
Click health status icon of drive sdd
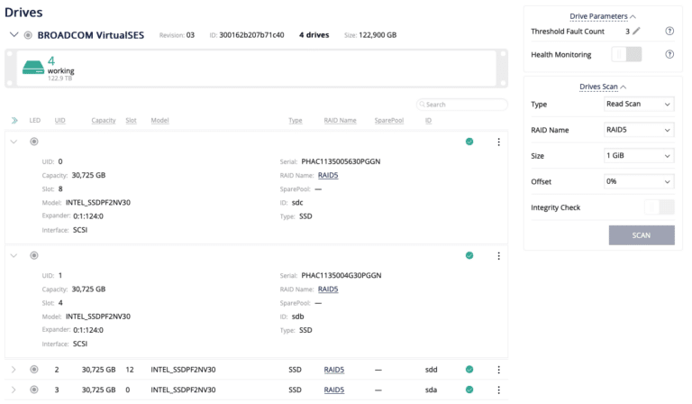click(469, 369)
